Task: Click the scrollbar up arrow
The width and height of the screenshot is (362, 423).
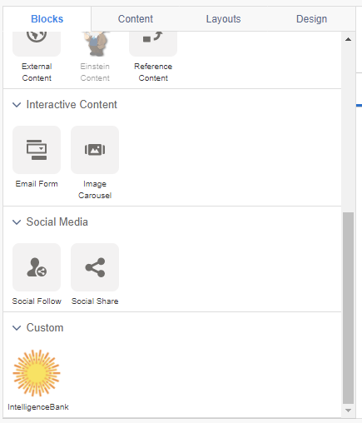Action: coord(349,39)
